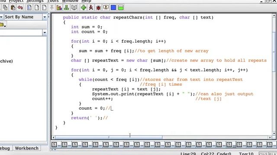277x155 pixels.
Task: Click inside the empty path combo box field
Action: tap(21, 33)
